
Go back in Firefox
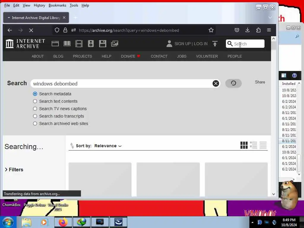tap(10, 30)
